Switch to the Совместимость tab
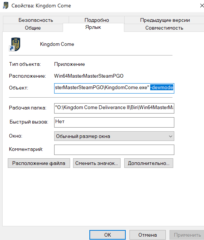 (164, 28)
